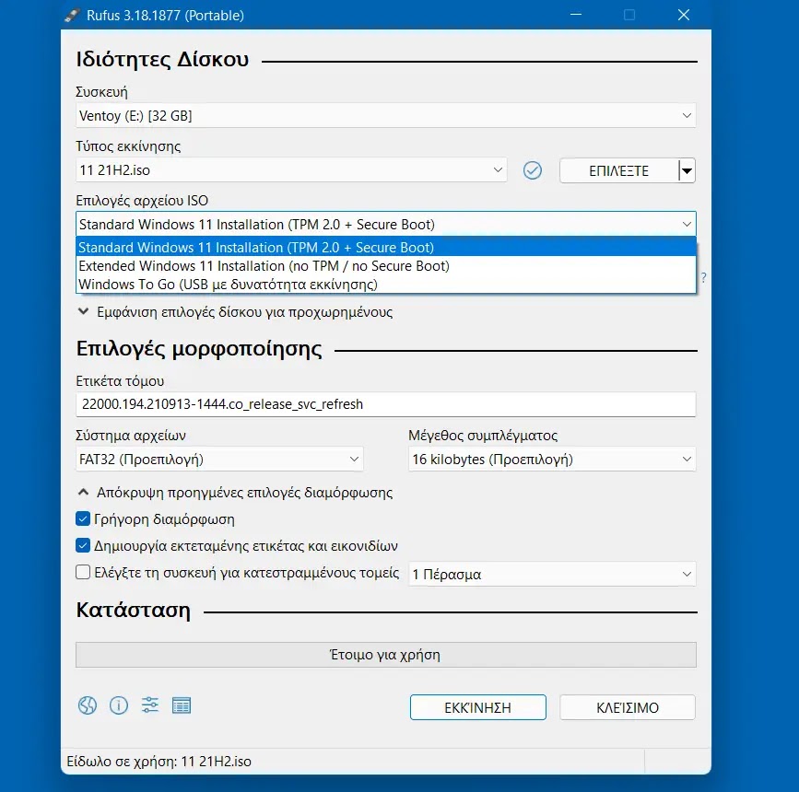Image resolution: width=799 pixels, height=792 pixels.
Task: Select Extended Windows 11 Installation (no TPM) option
Action: 386,266
